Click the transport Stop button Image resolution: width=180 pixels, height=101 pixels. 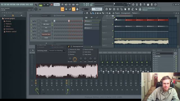click(48, 5)
